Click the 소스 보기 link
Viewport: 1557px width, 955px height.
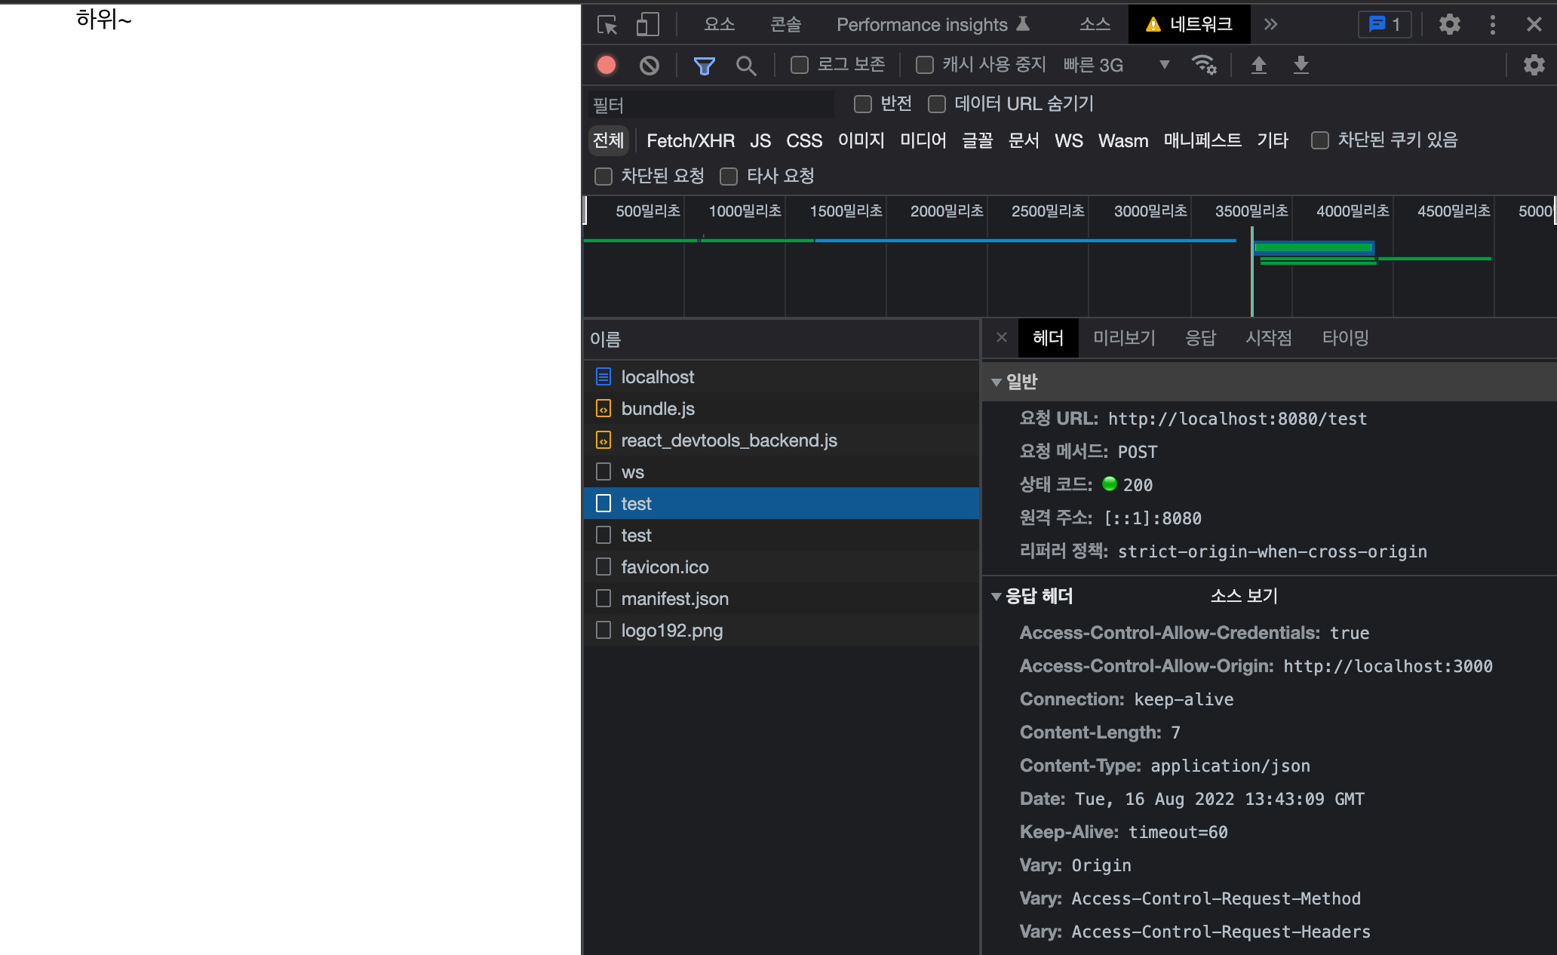1244,596
